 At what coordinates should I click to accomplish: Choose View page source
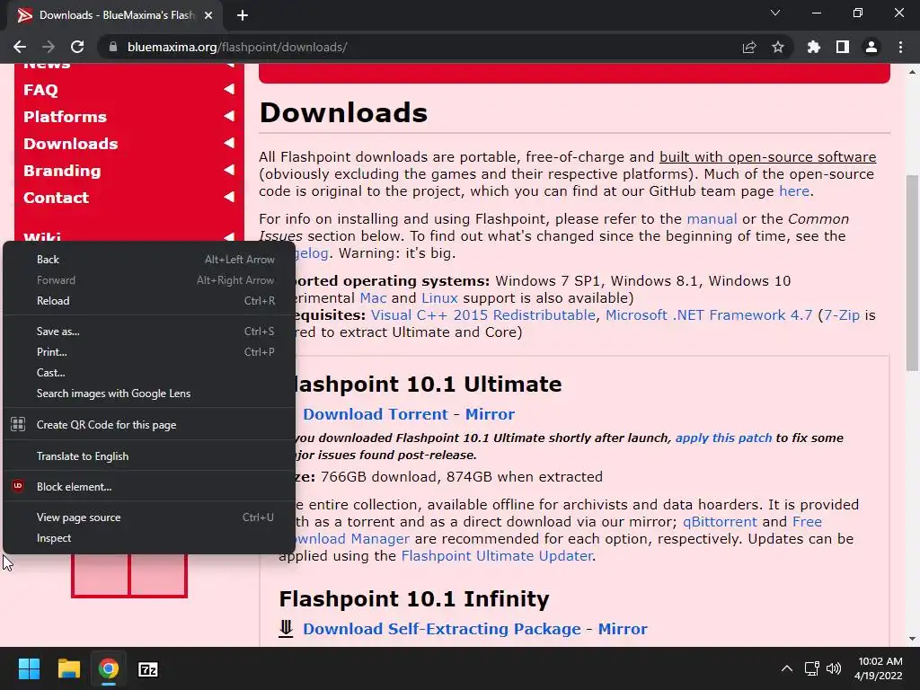coord(148,517)
